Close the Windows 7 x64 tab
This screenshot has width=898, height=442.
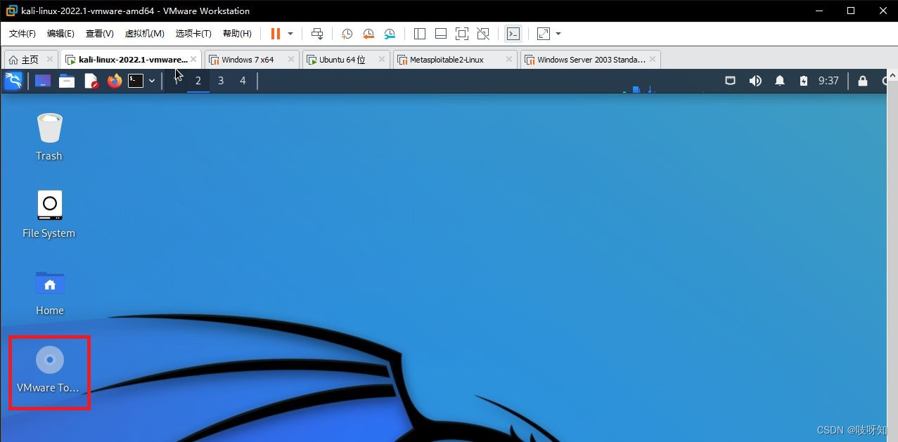(290, 59)
